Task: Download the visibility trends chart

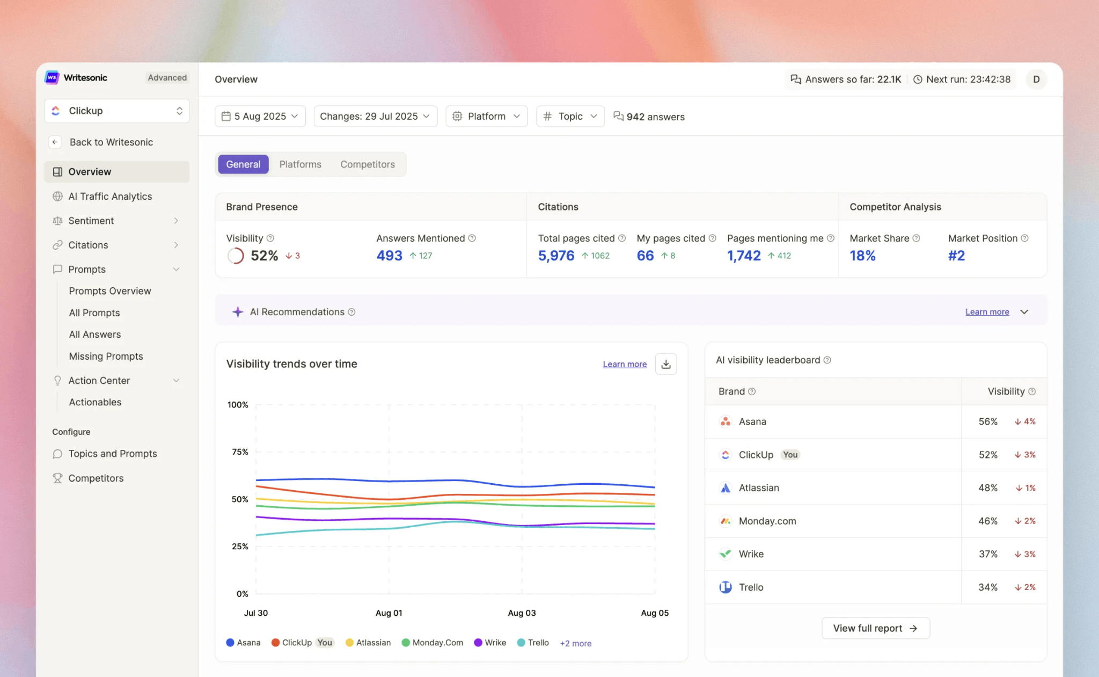Action: click(x=665, y=363)
